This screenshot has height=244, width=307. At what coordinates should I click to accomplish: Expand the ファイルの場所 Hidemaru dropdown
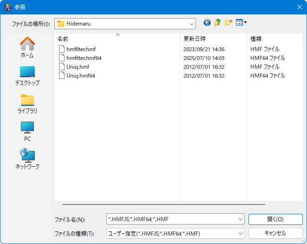[191, 24]
